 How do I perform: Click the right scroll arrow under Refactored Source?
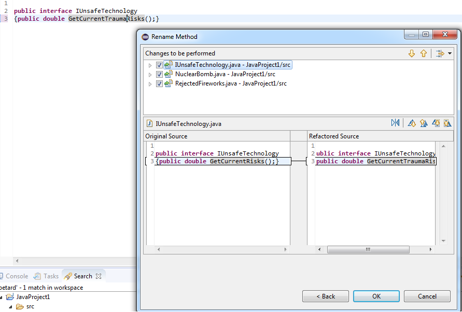(x=430, y=249)
